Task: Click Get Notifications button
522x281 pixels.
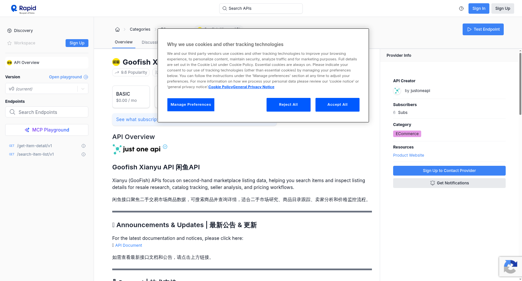Action: 449,183
